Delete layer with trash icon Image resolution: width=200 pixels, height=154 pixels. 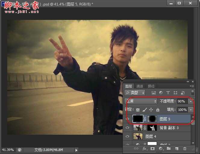pos(185,149)
